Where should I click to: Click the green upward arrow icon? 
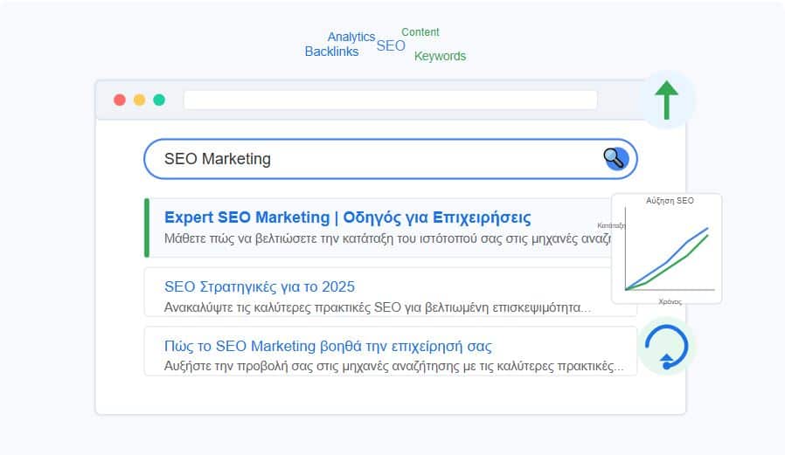[667, 100]
